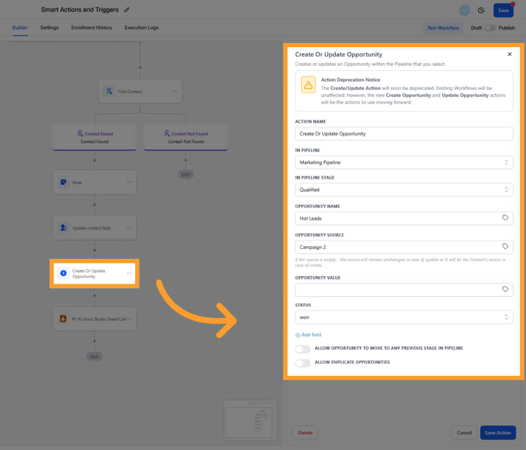Image resolution: width=526 pixels, height=450 pixels.
Task: Click the deprecation warning triangle icon
Action: pos(308,85)
